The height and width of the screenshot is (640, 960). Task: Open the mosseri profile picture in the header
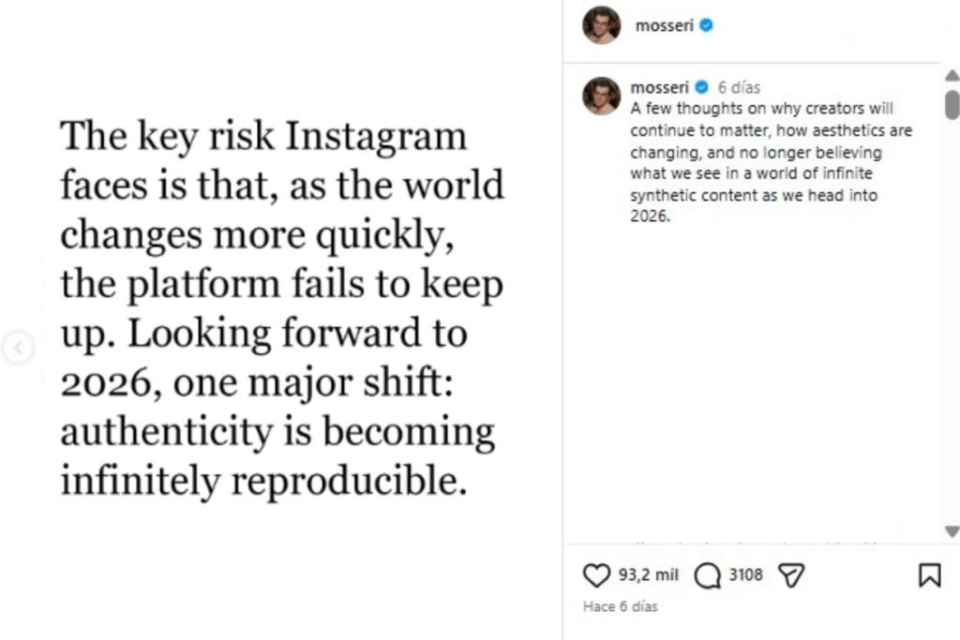(601, 25)
